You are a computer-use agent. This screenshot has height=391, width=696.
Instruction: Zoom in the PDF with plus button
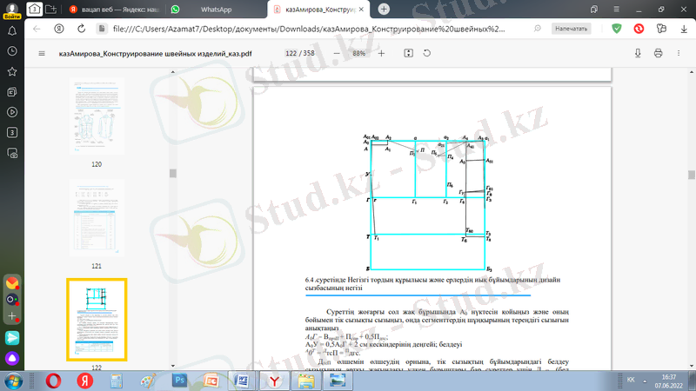pos(381,53)
